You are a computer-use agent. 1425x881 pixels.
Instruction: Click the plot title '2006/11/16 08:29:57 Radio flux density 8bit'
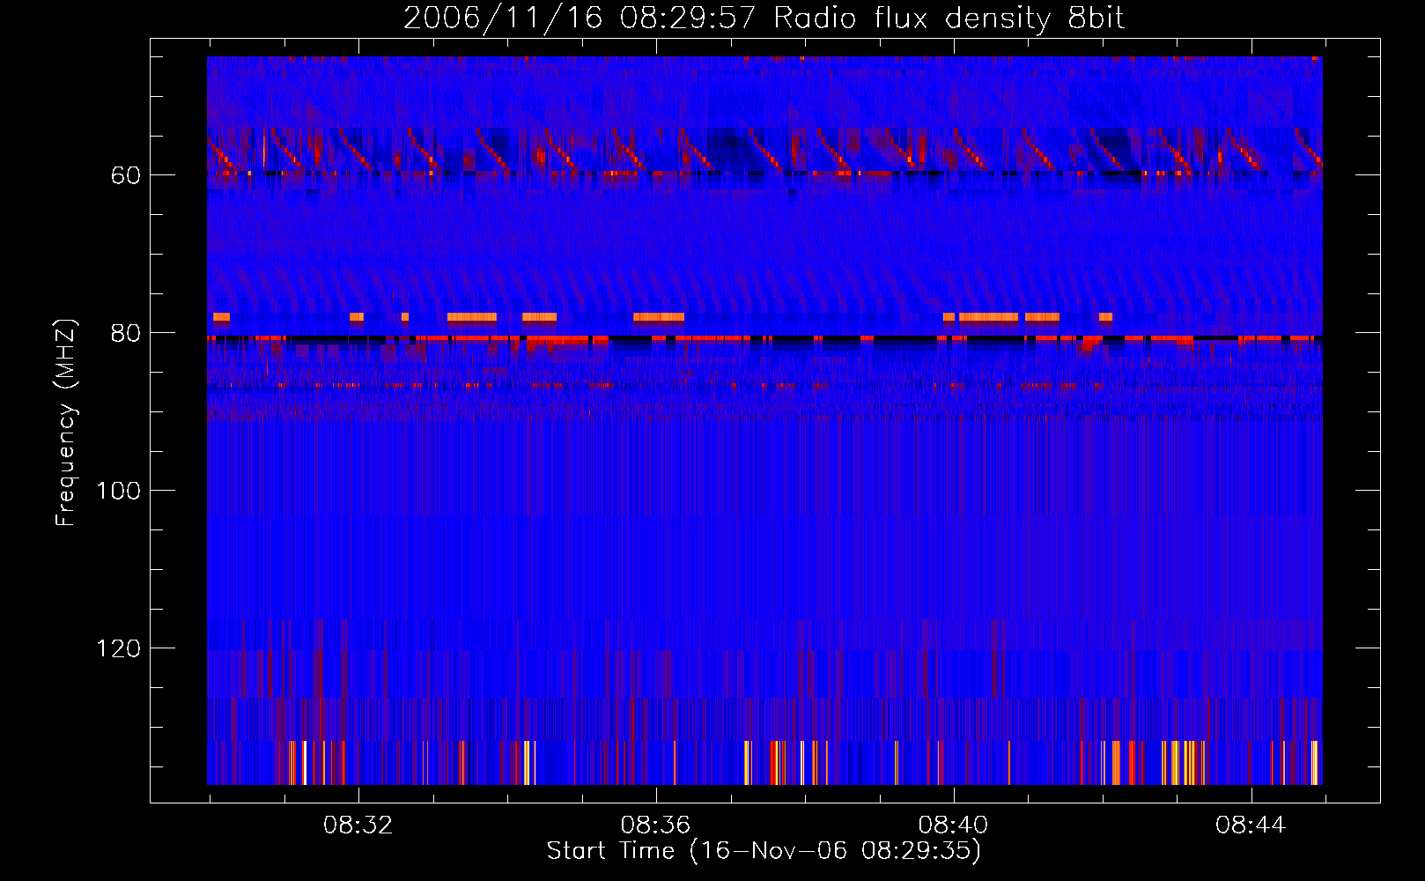[x=764, y=18]
